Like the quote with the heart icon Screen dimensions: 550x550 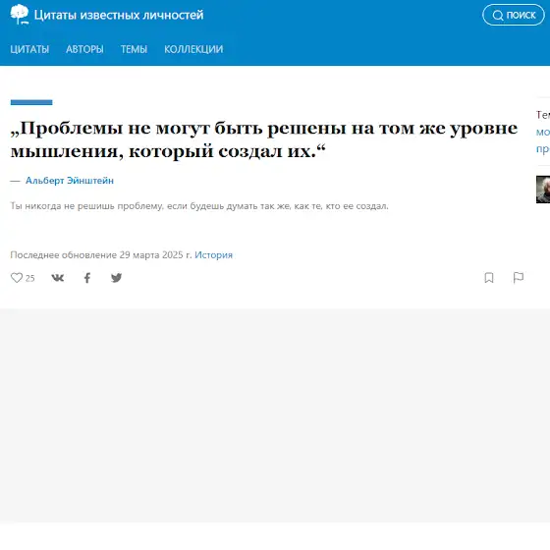tap(17, 278)
